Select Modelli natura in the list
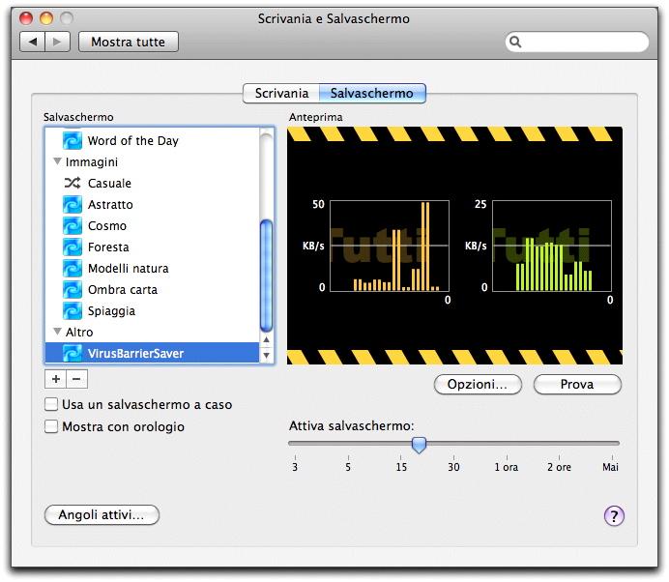This screenshot has height=582, width=669. pyautogui.click(x=152, y=269)
